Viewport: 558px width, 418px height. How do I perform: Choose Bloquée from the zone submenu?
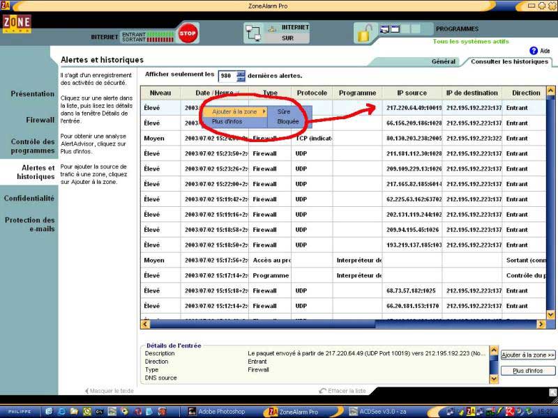click(x=287, y=121)
